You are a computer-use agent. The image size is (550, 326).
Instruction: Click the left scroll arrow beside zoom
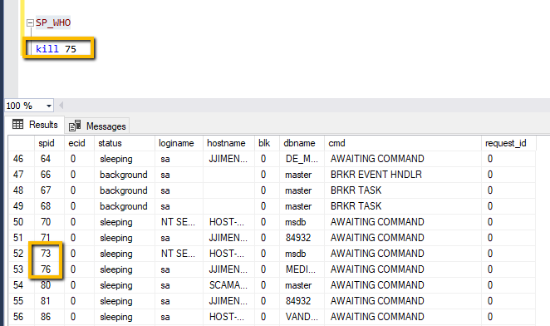click(x=61, y=106)
